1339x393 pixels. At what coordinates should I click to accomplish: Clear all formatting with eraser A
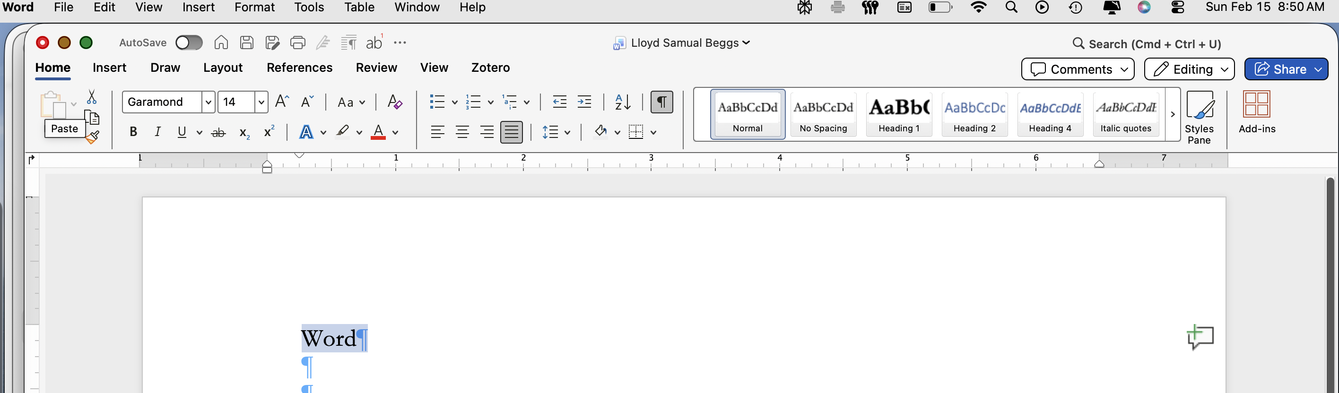[x=395, y=102]
